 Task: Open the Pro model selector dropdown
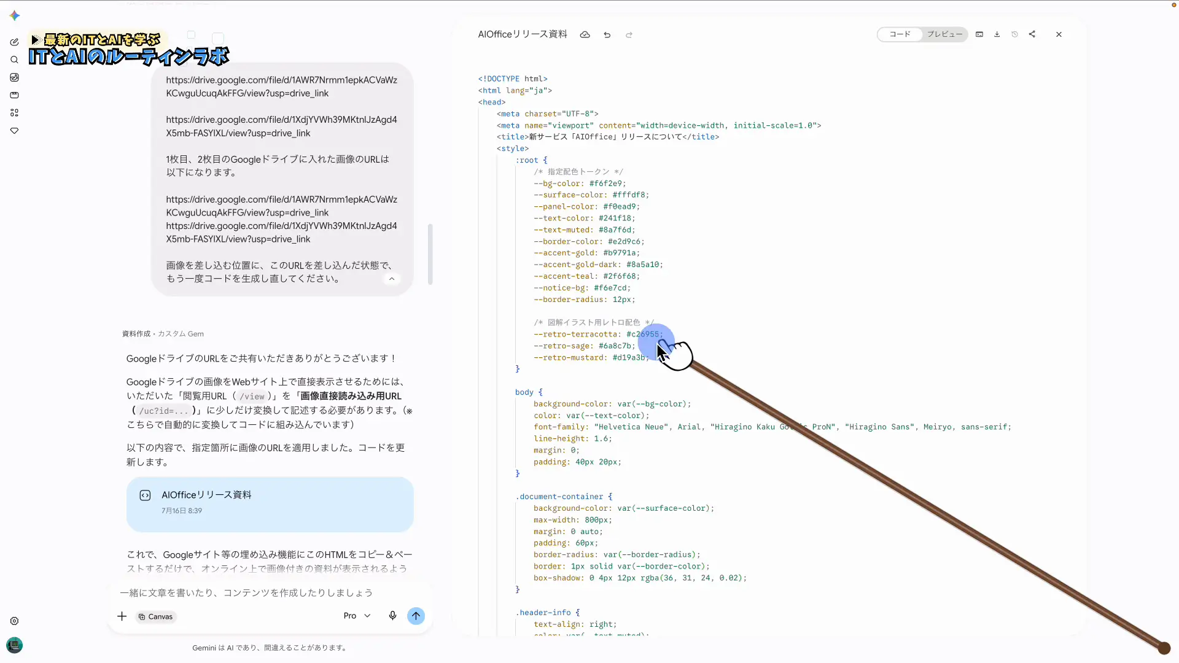[x=357, y=616]
